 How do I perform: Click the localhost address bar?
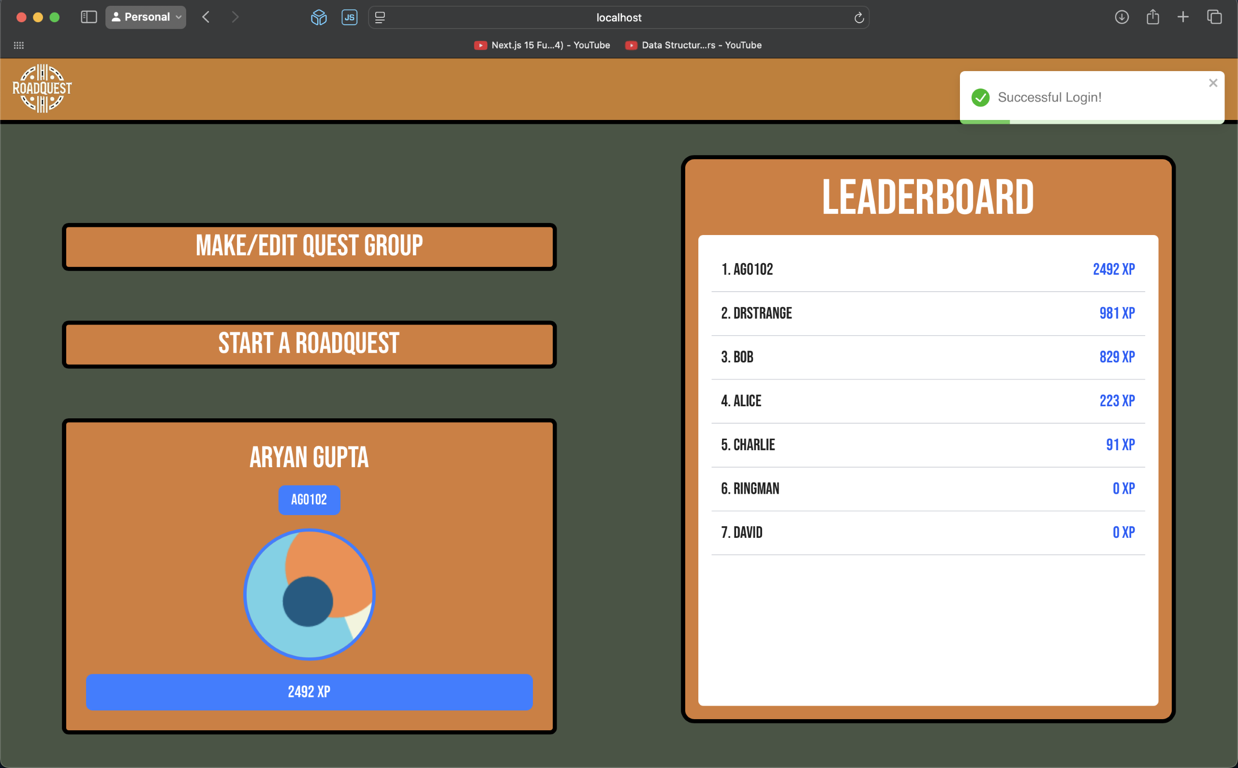[x=618, y=18]
